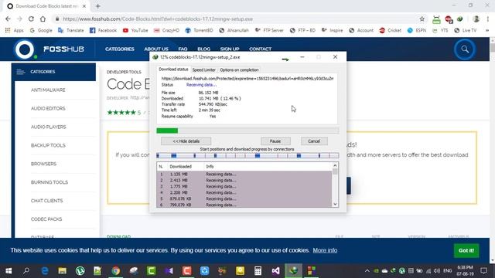495x278 pixels.
Task: Open Windows taskbar search
Action: (26, 271)
